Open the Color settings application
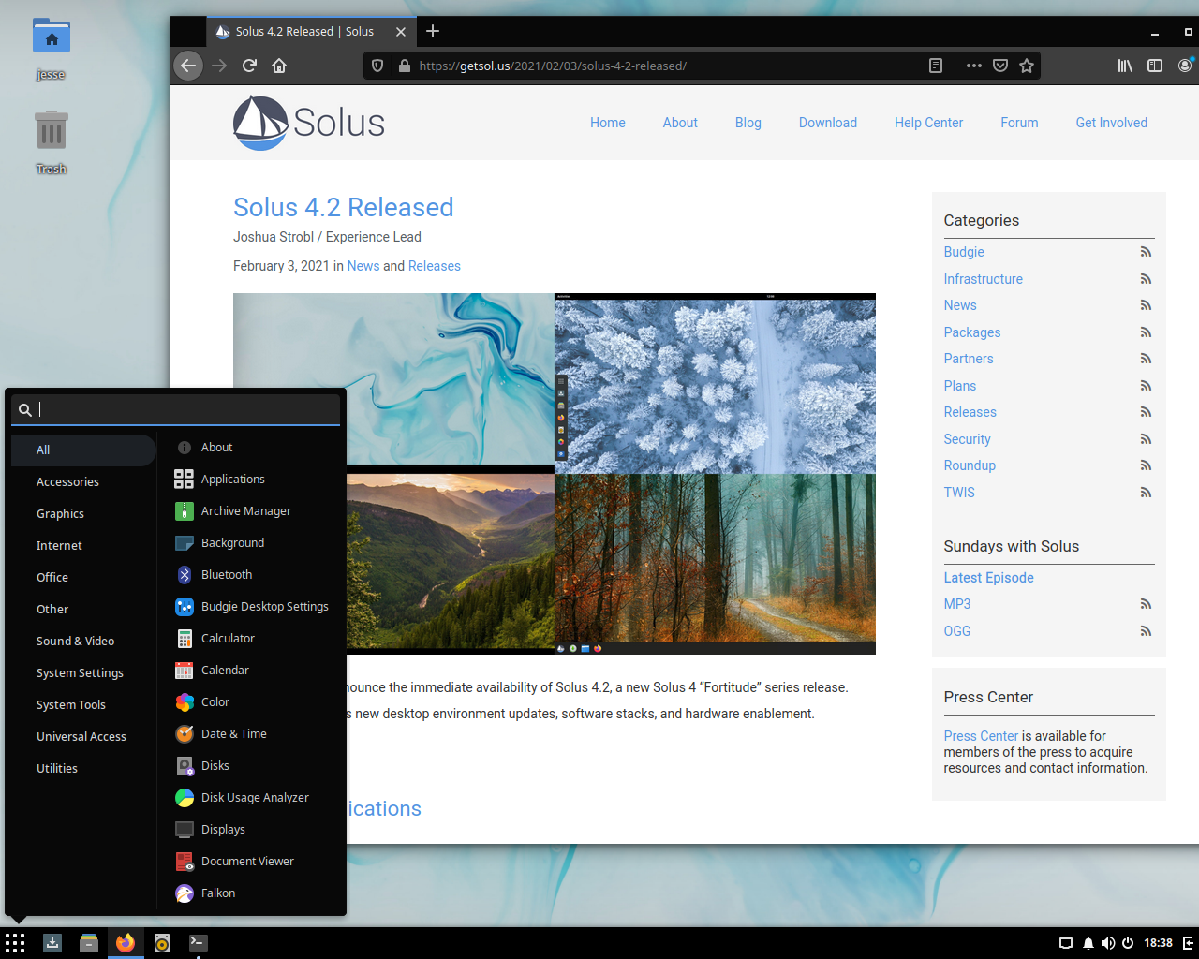This screenshot has height=959, width=1199. click(215, 701)
